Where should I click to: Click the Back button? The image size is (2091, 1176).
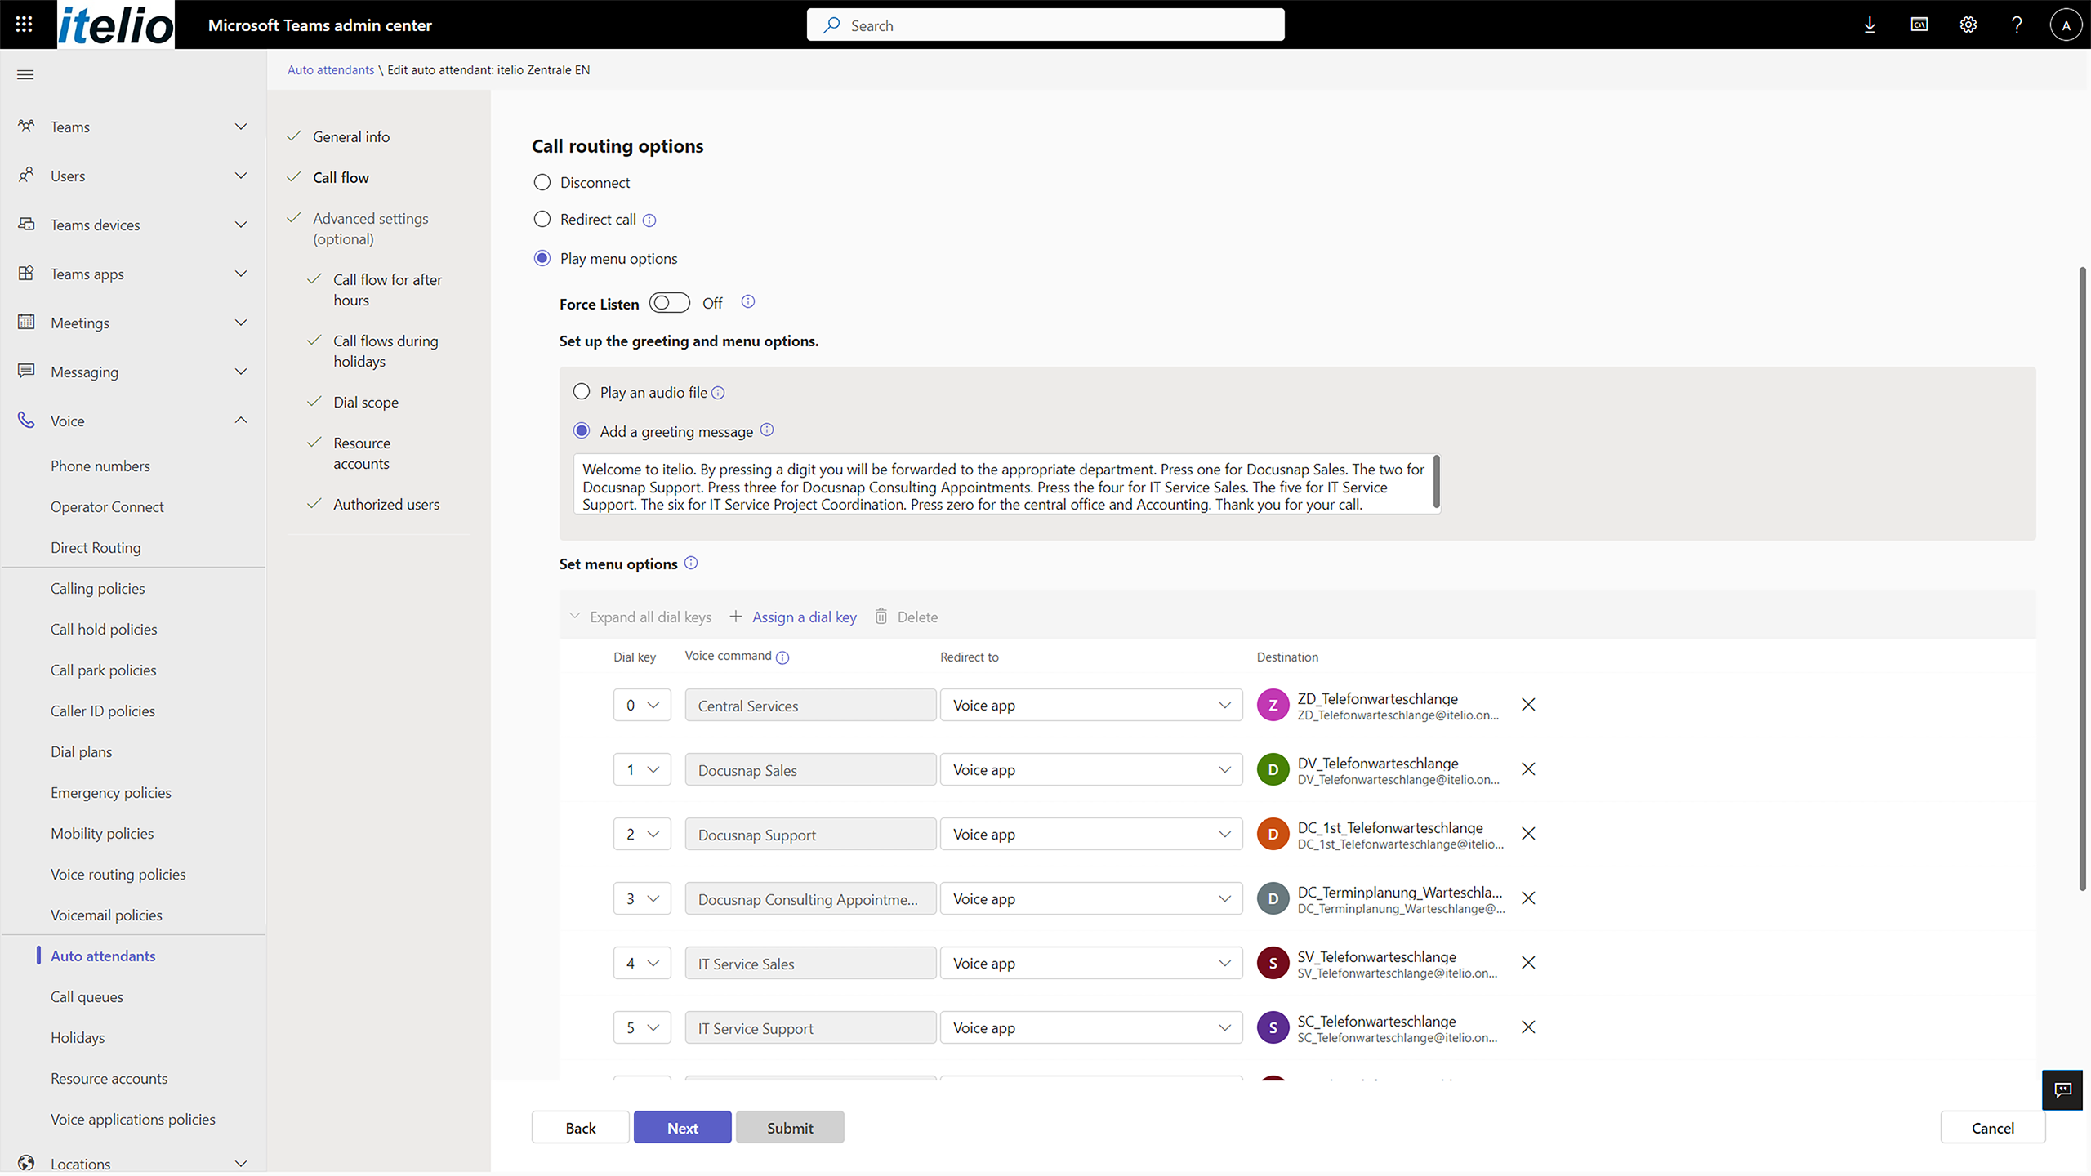pyautogui.click(x=581, y=1127)
